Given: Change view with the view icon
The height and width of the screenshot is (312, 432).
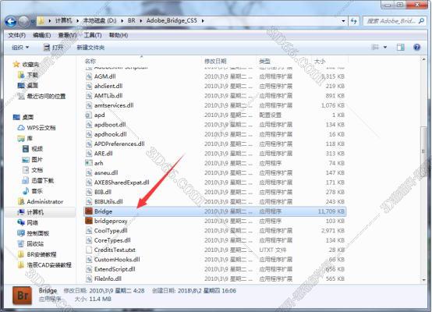Looking at the screenshot, I should (x=375, y=48).
